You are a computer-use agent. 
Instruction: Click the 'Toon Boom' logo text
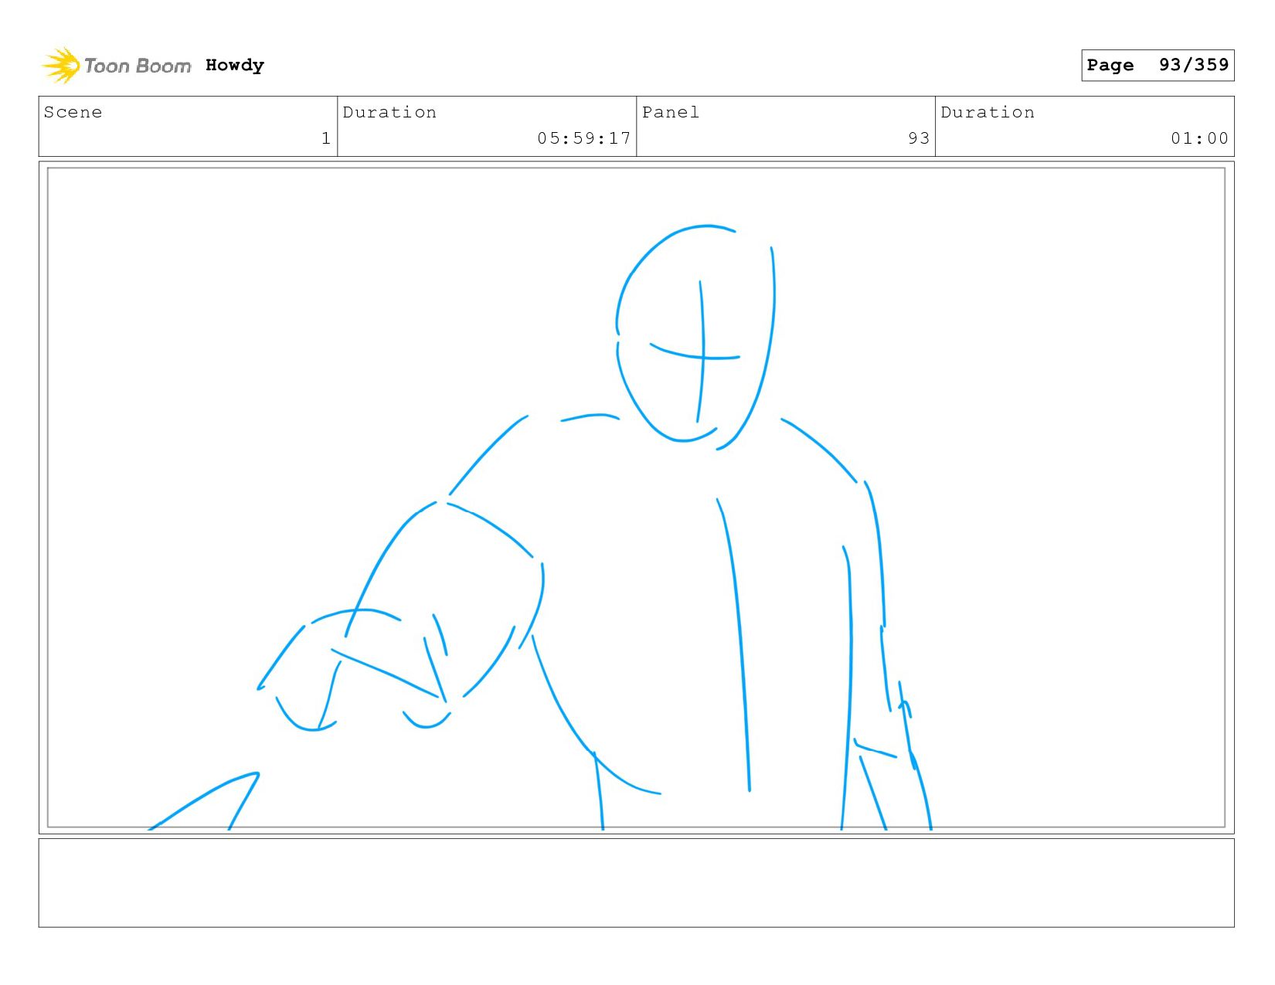(138, 66)
